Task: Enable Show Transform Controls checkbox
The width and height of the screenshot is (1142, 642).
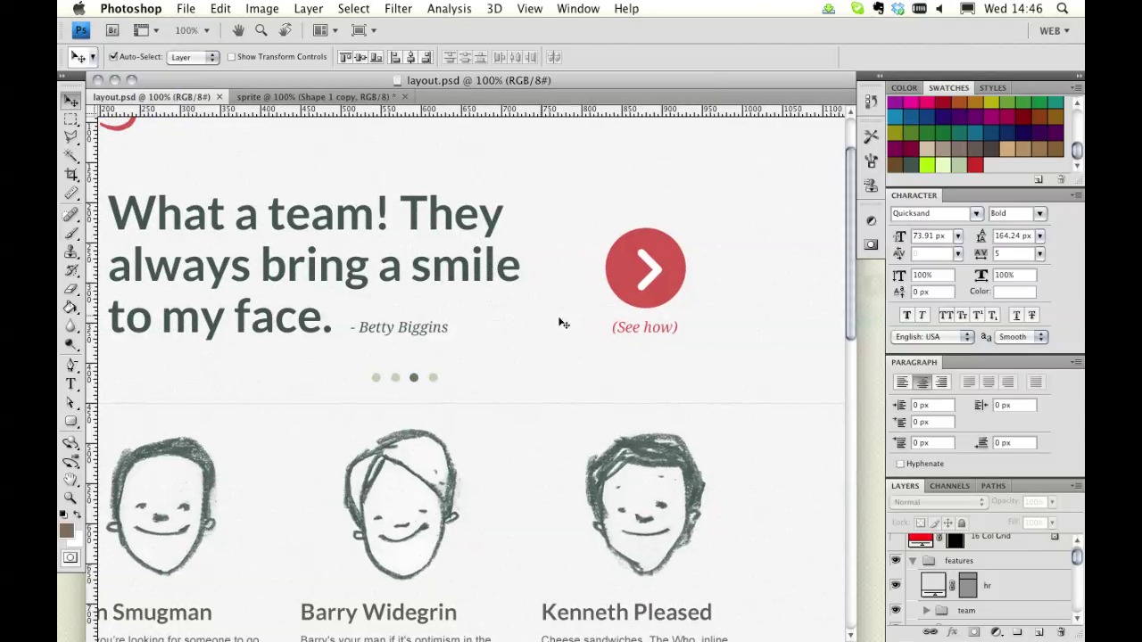Action: point(232,57)
